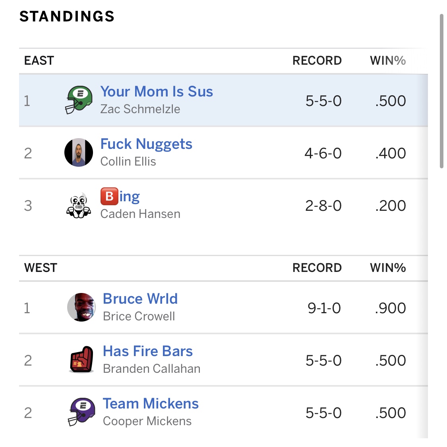Select the EAST division header
Viewport: 447px width, 447px height.
(39, 60)
